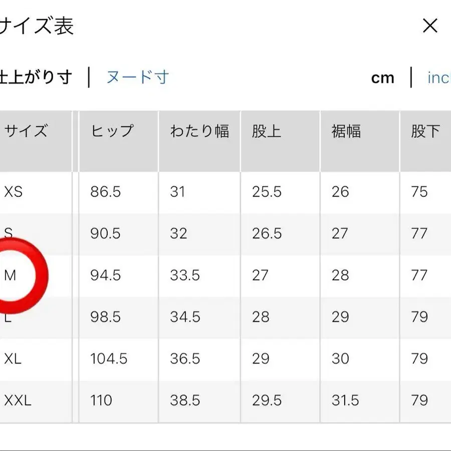Image resolution: width=451 pixels, height=451 pixels.
Task: Click hem width 31.5 for XXL
Action: tap(346, 400)
